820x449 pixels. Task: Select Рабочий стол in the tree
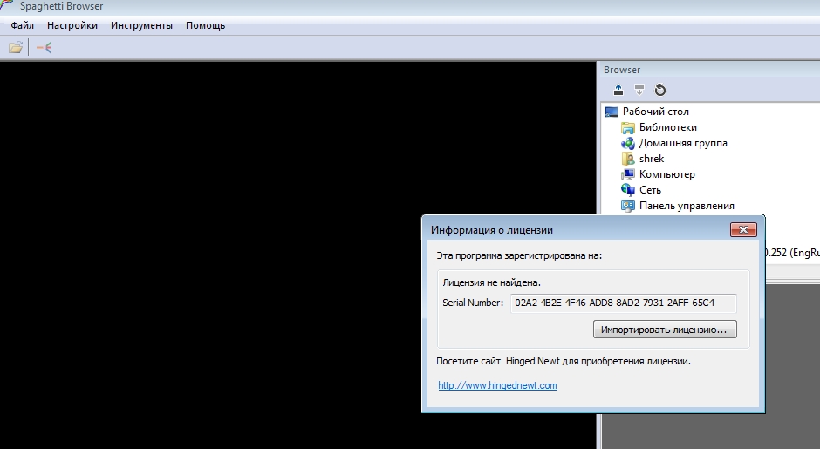click(x=655, y=112)
